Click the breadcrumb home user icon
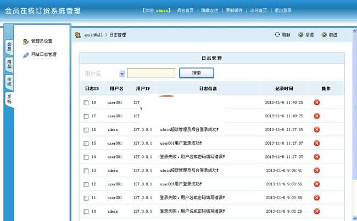 click(78, 35)
